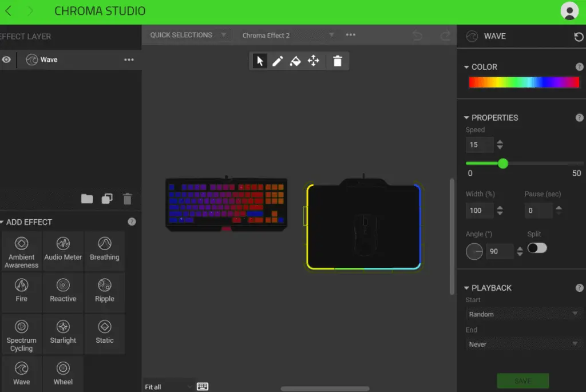Click the Save button

pyautogui.click(x=523, y=381)
